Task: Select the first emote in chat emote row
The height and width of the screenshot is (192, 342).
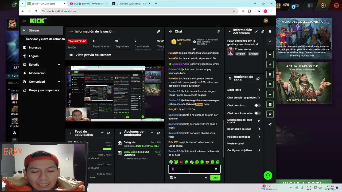Action: pyautogui.click(x=171, y=162)
